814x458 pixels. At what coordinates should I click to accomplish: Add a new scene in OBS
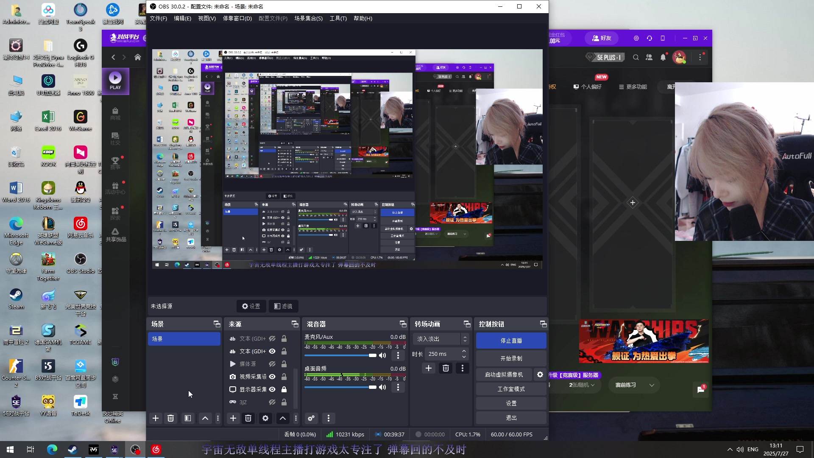click(156, 418)
